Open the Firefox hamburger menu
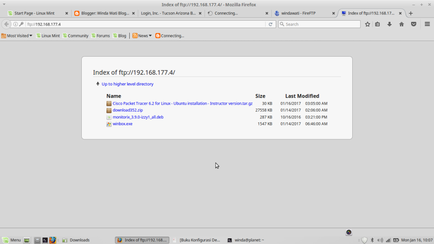This screenshot has height=244, width=434. coord(427,24)
